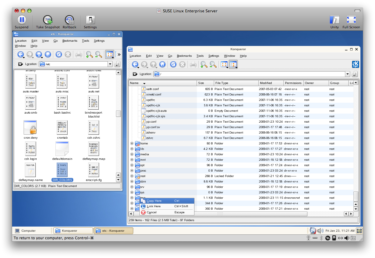Open location history dropdown in root Konqueror
The width and height of the screenshot is (375, 258).
[x=347, y=74]
